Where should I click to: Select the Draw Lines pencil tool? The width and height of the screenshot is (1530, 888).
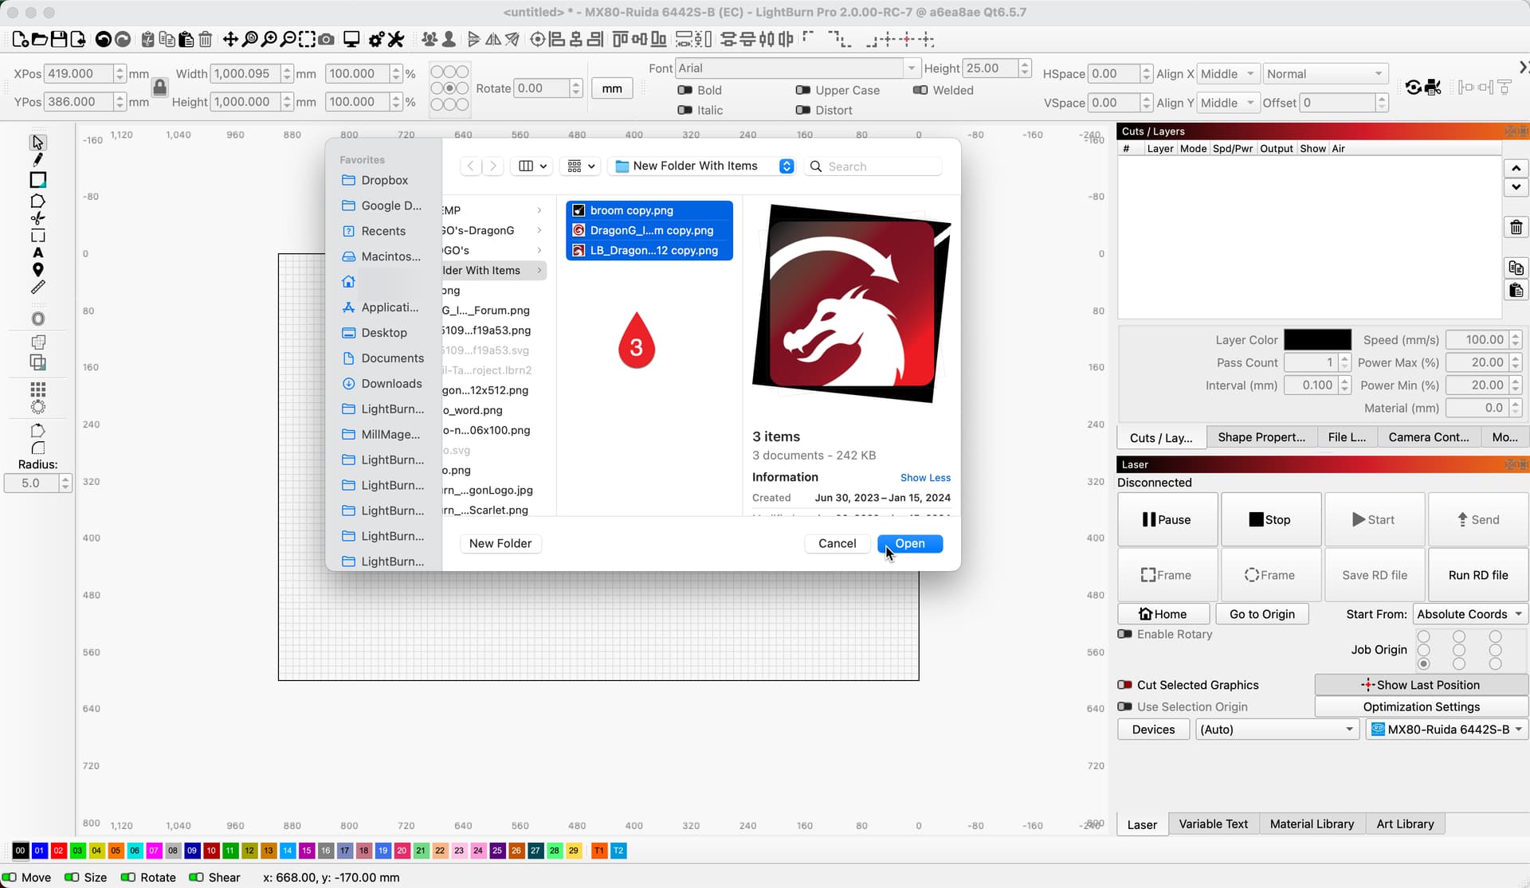pos(37,160)
